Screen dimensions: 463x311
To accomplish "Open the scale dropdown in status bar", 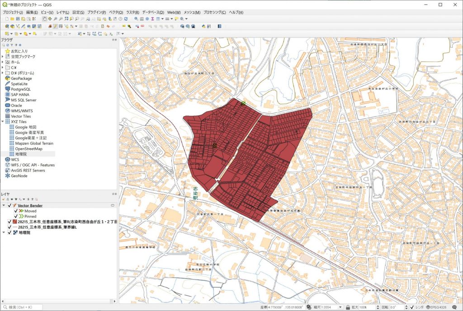I will (x=341, y=307).
